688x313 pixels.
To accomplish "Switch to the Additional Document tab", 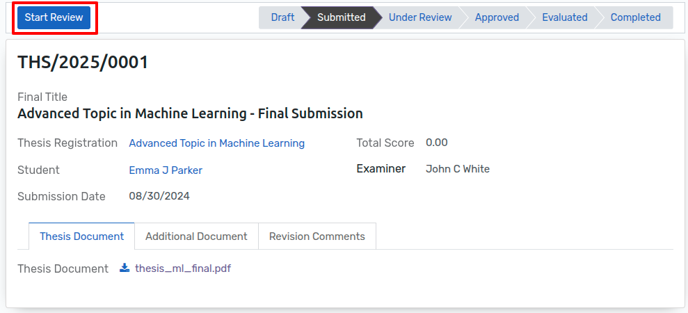I will [x=196, y=236].
